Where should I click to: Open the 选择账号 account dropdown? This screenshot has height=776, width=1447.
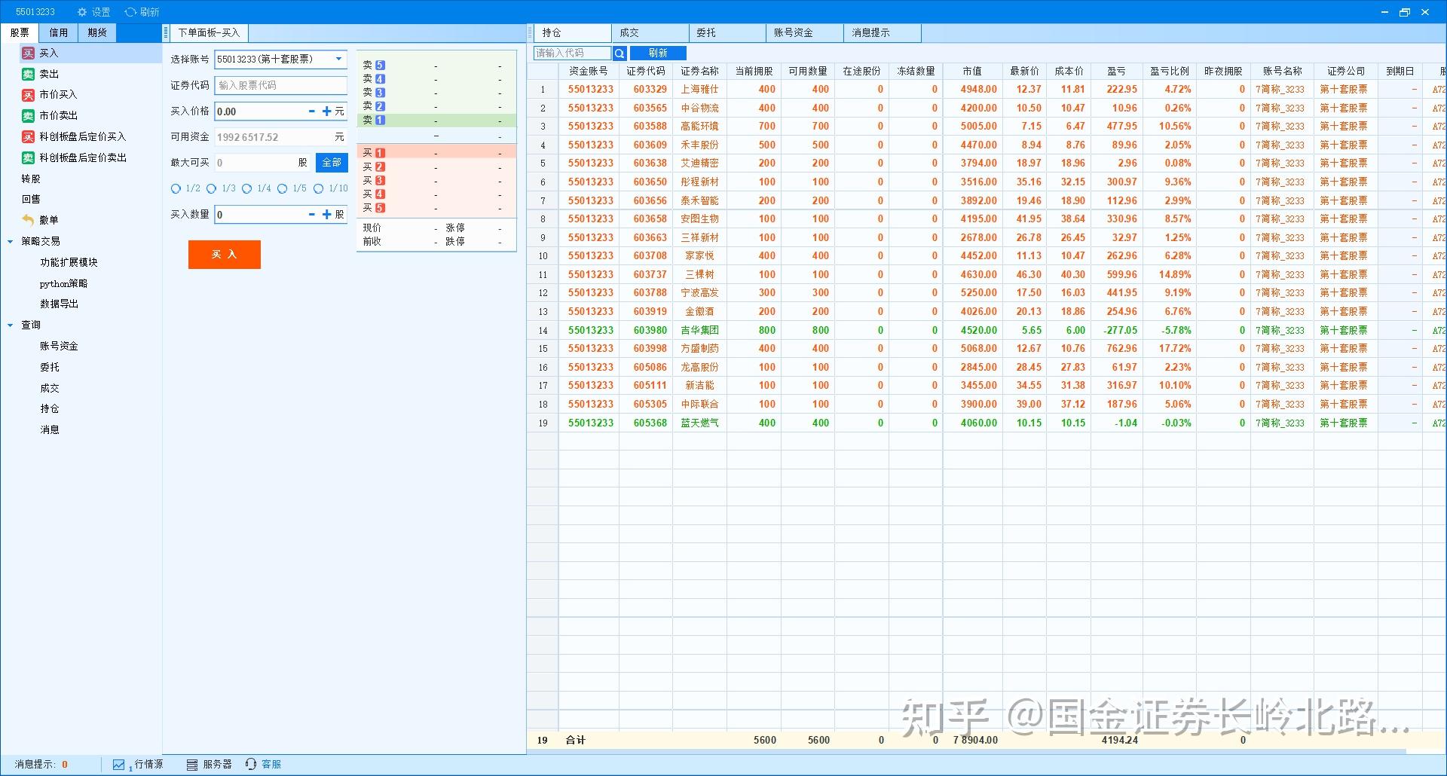338,60
